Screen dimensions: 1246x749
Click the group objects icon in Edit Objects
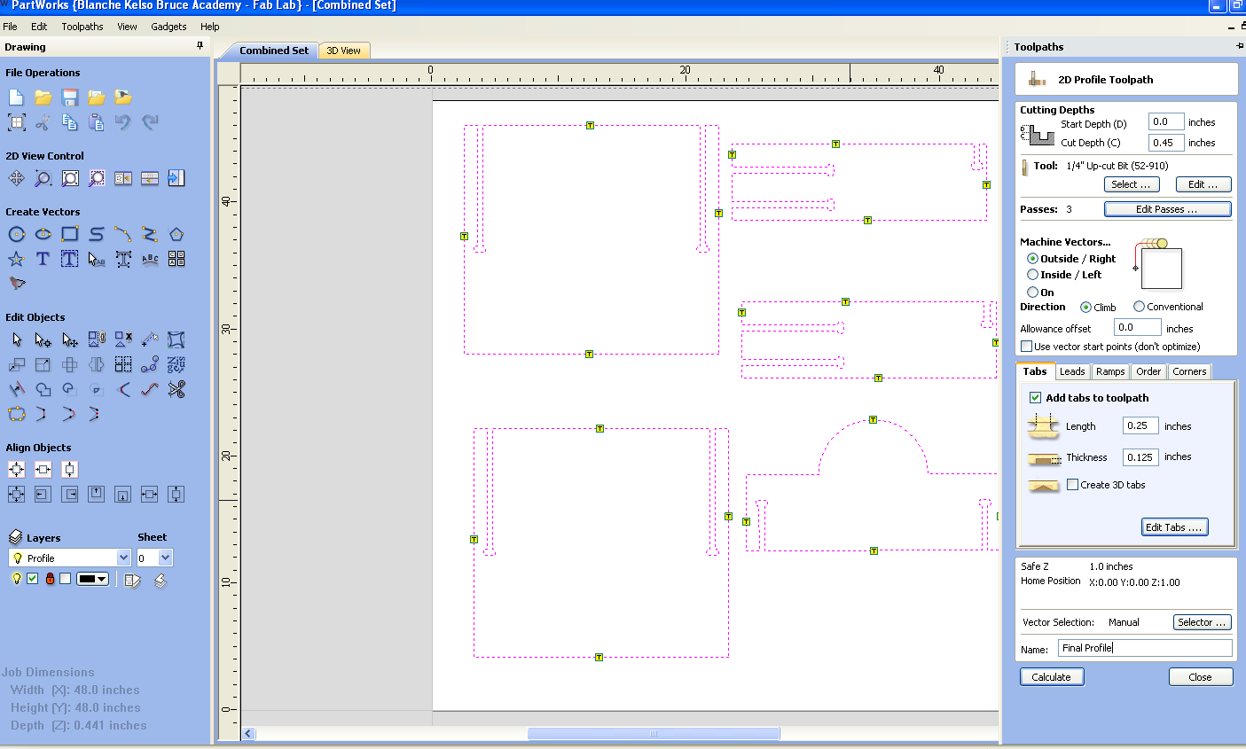[97, 339]
